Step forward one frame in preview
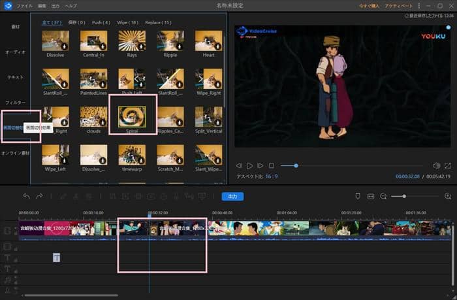 coord(260,166)
